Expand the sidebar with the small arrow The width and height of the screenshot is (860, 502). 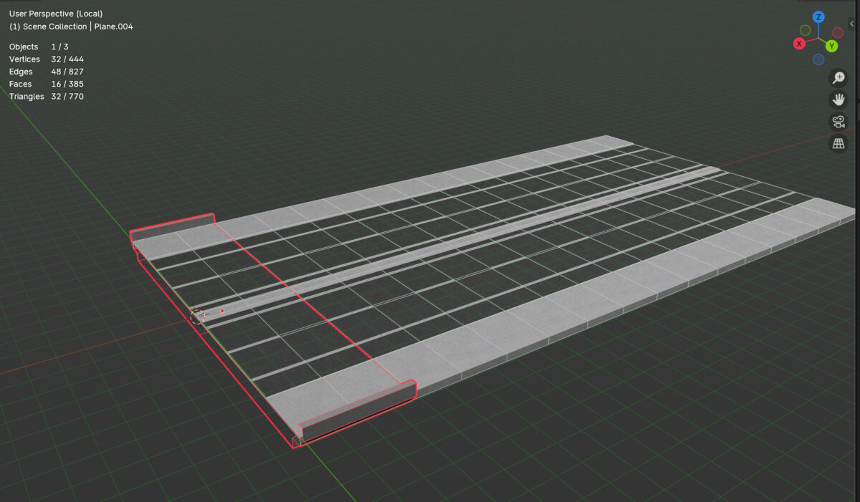point(852,24)
